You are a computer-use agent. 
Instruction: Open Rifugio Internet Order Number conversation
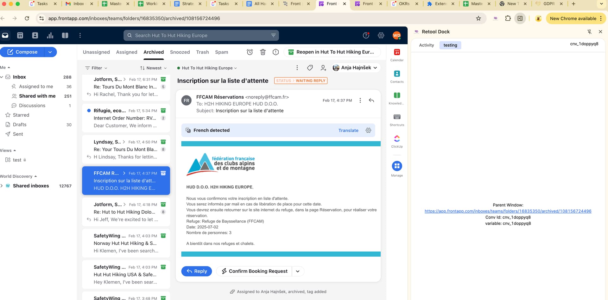click(126, 118)
